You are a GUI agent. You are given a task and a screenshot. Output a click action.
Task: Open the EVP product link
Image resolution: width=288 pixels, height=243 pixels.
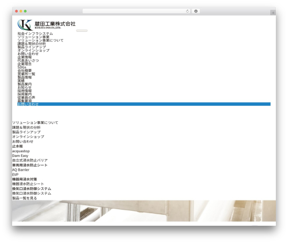point(16,175)
